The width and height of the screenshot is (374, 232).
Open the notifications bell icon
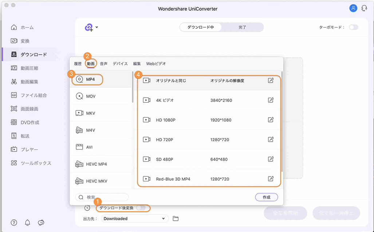pos(27,223)
